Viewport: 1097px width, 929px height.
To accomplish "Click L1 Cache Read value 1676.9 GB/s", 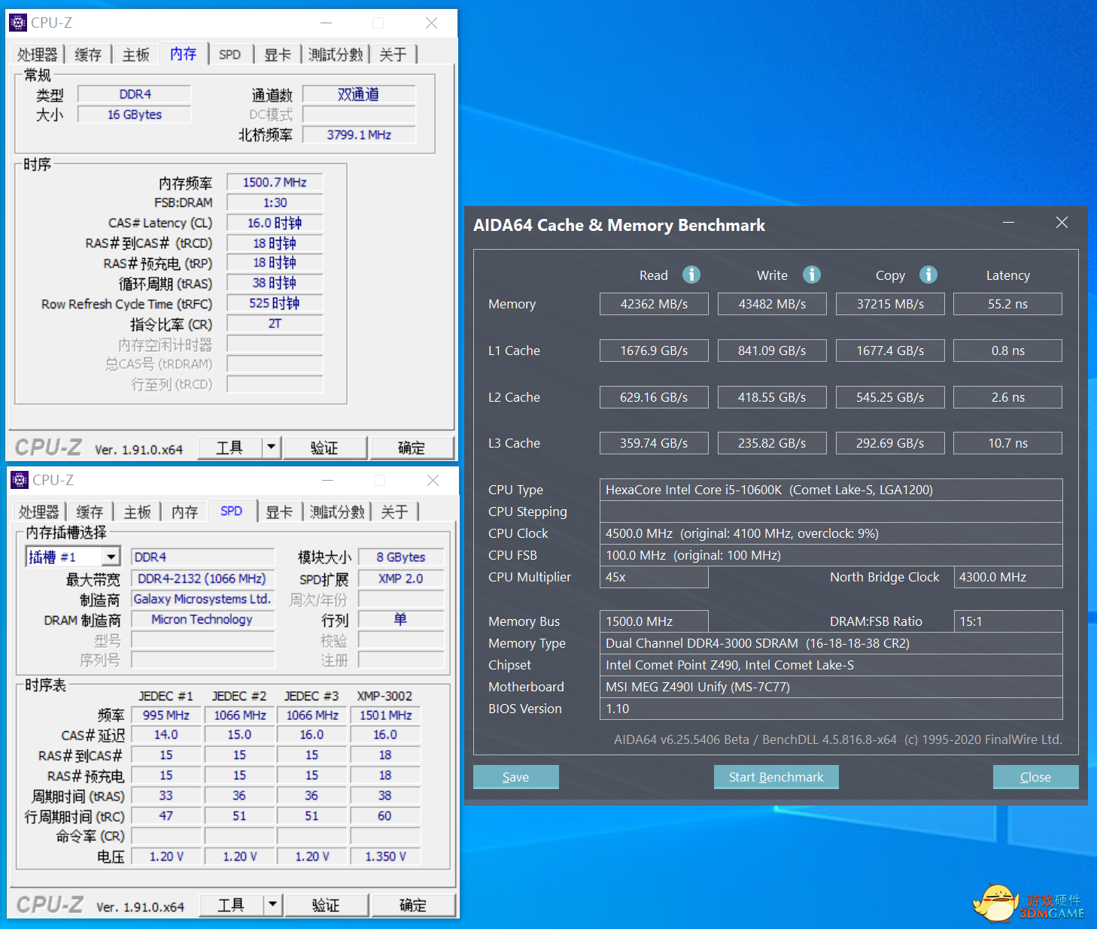I will click(x=654, y=351).
